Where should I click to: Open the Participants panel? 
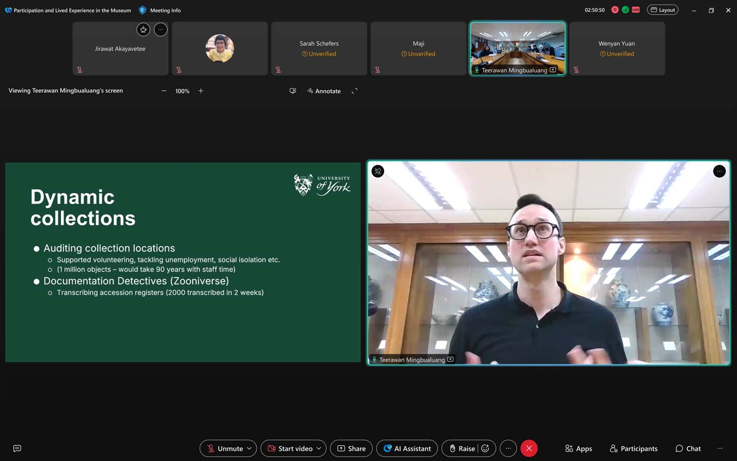click(x=633, y=448)
